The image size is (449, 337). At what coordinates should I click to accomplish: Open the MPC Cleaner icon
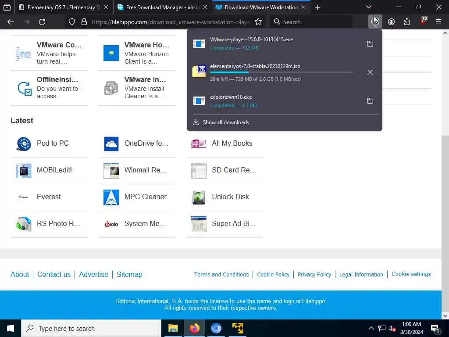111,197
